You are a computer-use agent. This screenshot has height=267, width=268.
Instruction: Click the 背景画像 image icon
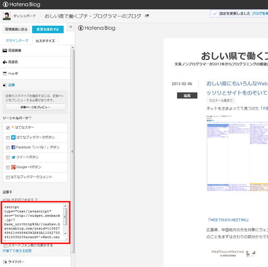(x=5, y=51)
